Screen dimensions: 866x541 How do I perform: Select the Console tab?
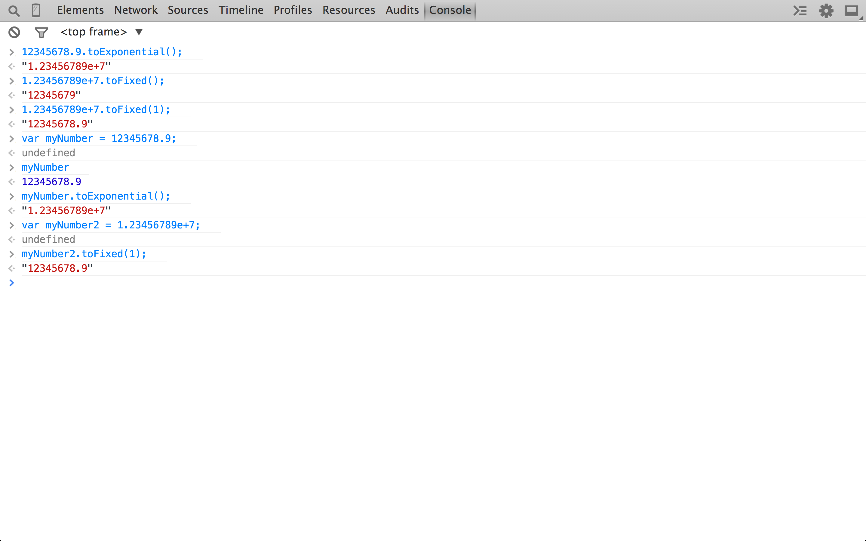pos(450,10)
